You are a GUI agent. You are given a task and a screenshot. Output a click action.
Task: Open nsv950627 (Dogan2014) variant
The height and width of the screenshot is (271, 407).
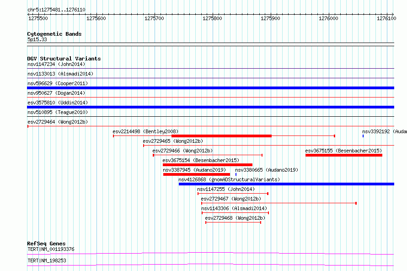click(x=56, y=93)
